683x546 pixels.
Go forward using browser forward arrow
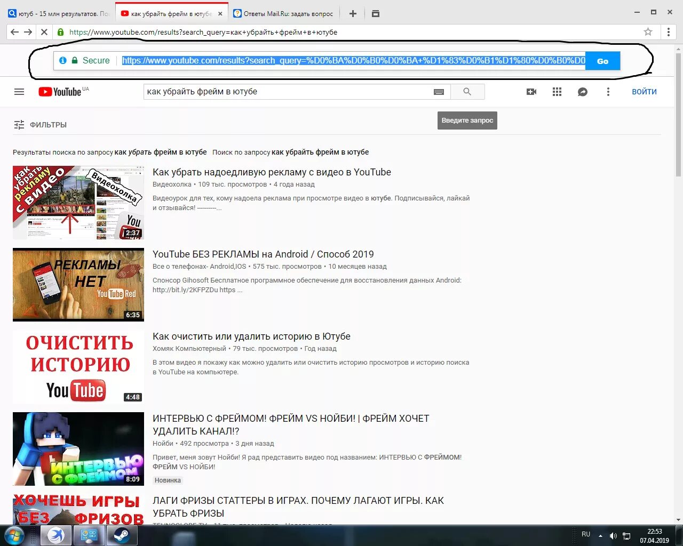[x=28, y=32]
